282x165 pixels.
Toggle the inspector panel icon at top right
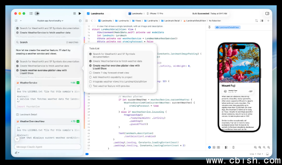[x=267, y=13]
